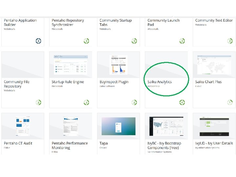Click maturity badge on Pentaho Repository Synchronizer
This screenshot has width=236, height=177.
pyautogui.click(x=87, y=41)
